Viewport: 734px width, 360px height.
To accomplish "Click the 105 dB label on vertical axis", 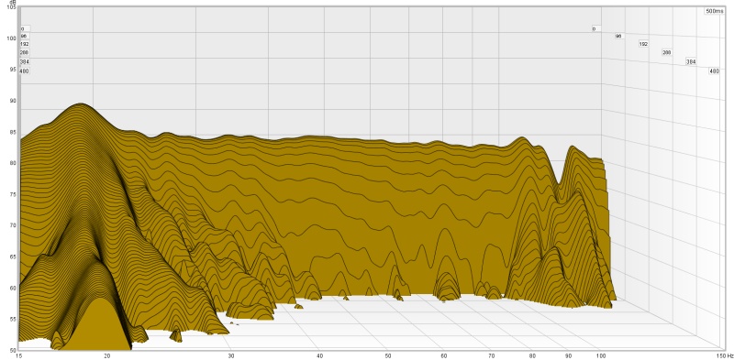I will tap(13, 7).
